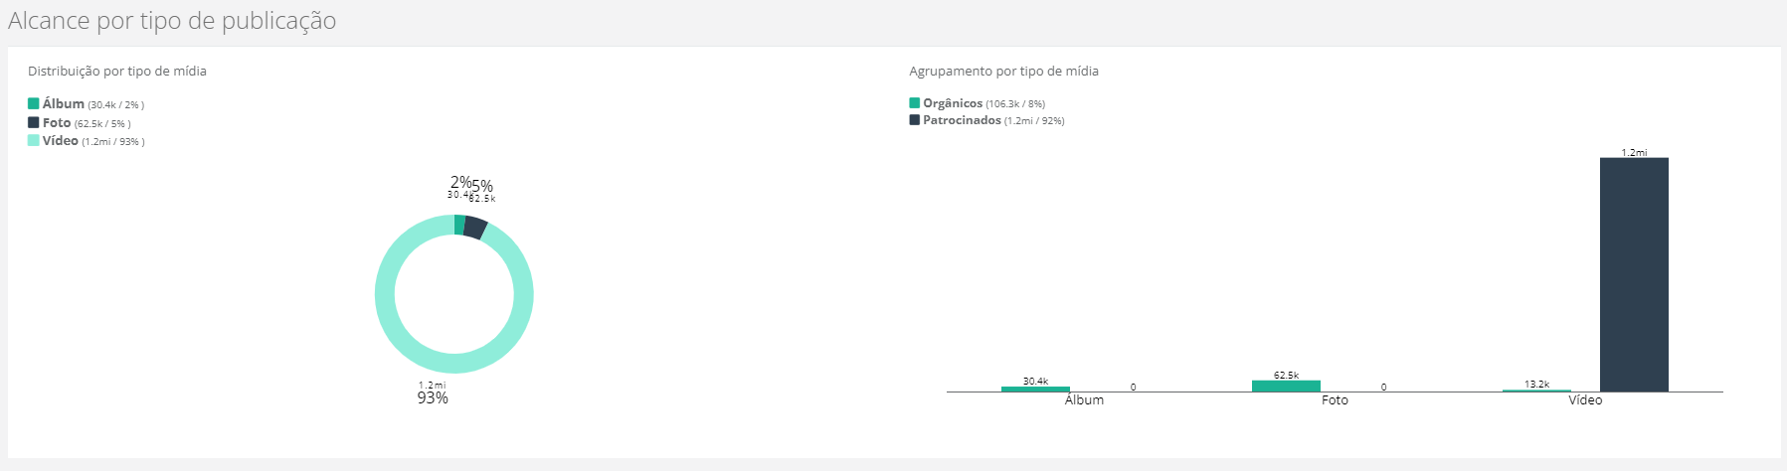Click the dark Patrocinados legend color swatch

tap(915, 120)
